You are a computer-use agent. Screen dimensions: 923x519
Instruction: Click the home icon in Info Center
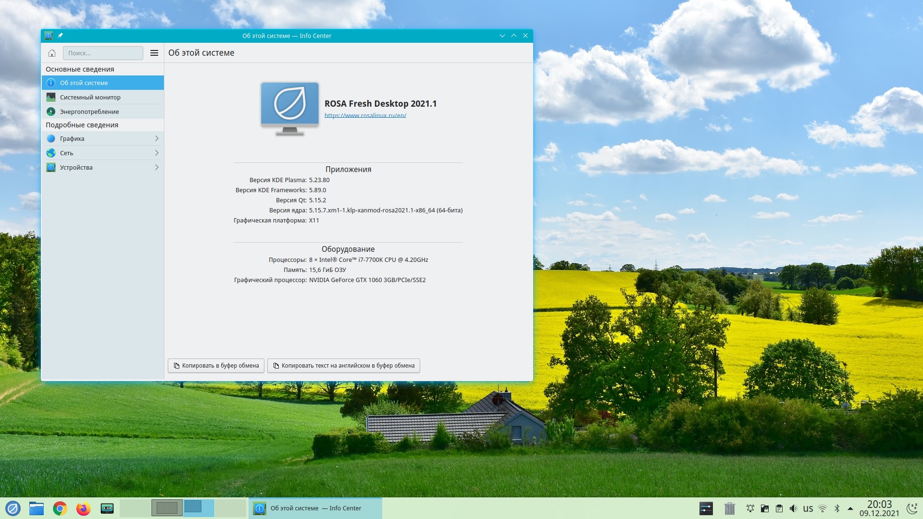tap(52, 53)
